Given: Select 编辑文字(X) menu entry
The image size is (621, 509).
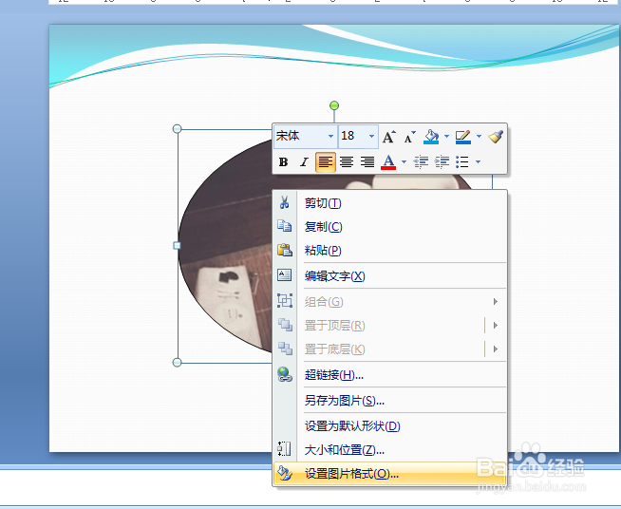Looking at the screenshot, I should [389, 275].
